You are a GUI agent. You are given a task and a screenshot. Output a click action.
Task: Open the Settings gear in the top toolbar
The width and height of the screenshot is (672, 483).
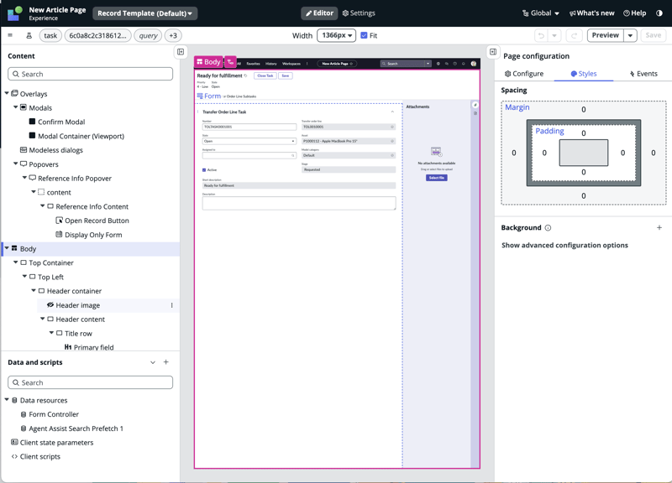[345, 13]
